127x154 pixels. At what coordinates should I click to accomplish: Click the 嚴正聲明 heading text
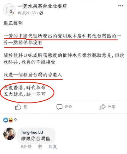coord(13,23)
